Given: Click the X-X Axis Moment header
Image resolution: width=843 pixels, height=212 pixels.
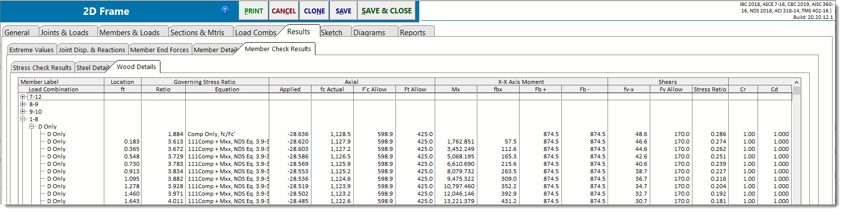Looking at the screenshot, I should [521, 82].
